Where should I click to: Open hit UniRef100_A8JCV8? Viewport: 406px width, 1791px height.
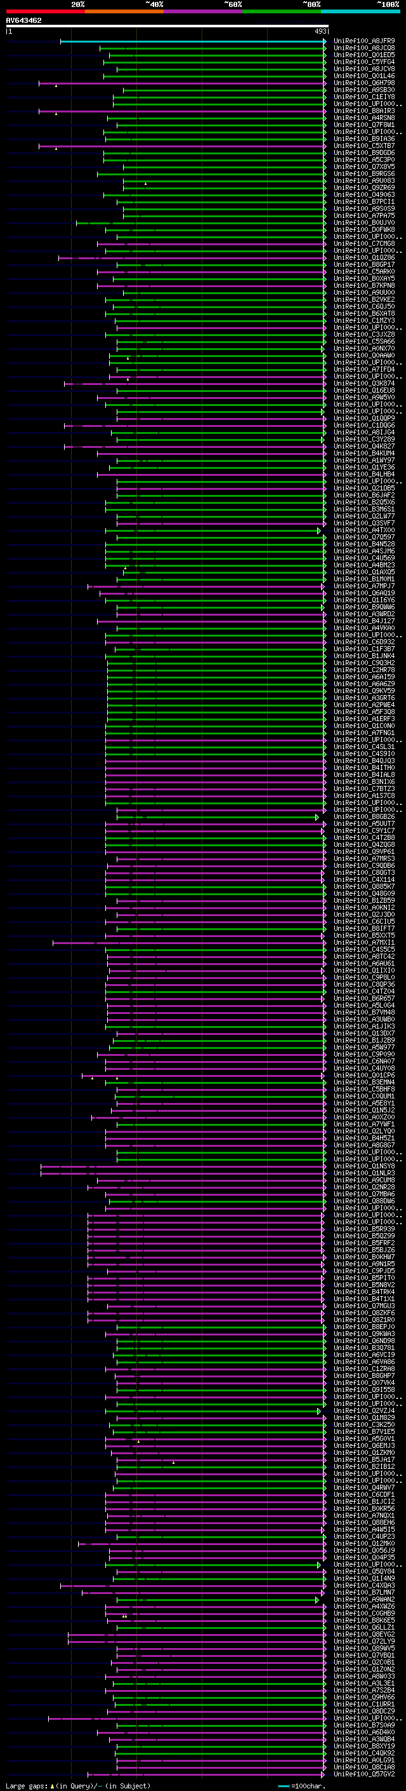click(x=364, y=69)
